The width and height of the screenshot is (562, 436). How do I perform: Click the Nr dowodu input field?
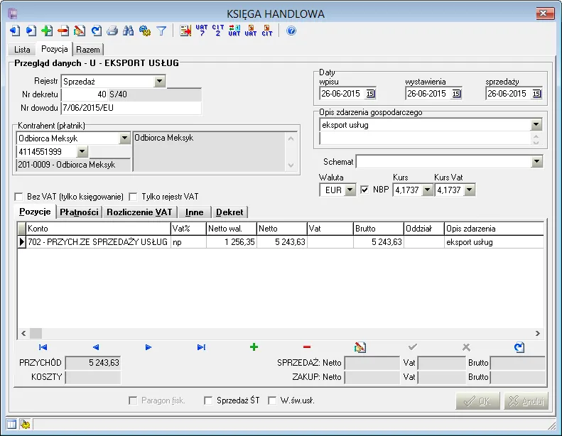[131, 108]
